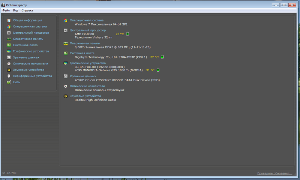Select Операционная система in the sidebar
The width and height of the screenshot is (300, 180).
pyautogui.click(x=30, y=26)
